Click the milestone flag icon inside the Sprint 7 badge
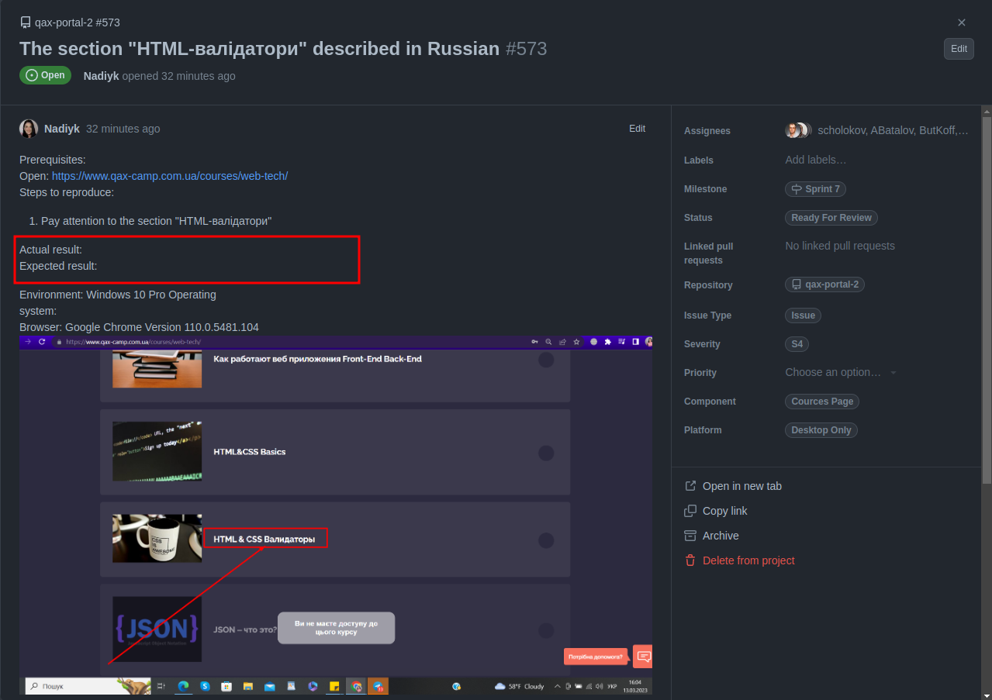 [x=797, y=188]
